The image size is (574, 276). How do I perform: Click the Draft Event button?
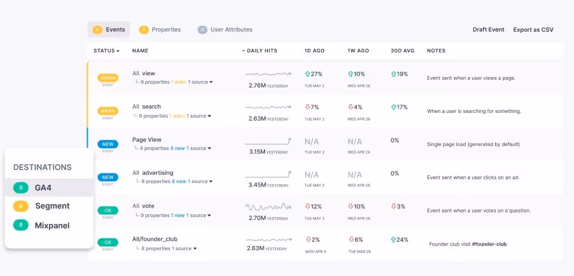[x=488, y=29]
